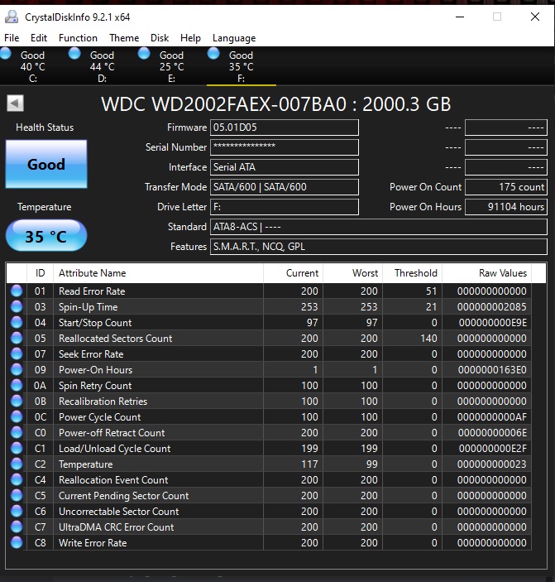This screenshot has height=582, width=555.
Task: Click status orb for Temperature attribute row
Action: pos(17,464)
